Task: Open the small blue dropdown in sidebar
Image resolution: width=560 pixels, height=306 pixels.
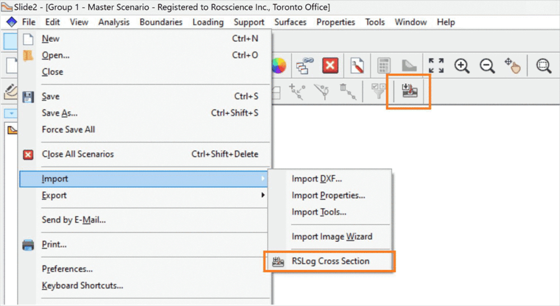Action: pyautogui.click(x=11, y=113)
